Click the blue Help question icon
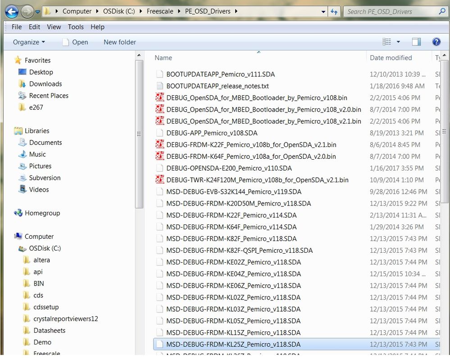This screenshot has width=450, height=358. (x=436, y=42)
